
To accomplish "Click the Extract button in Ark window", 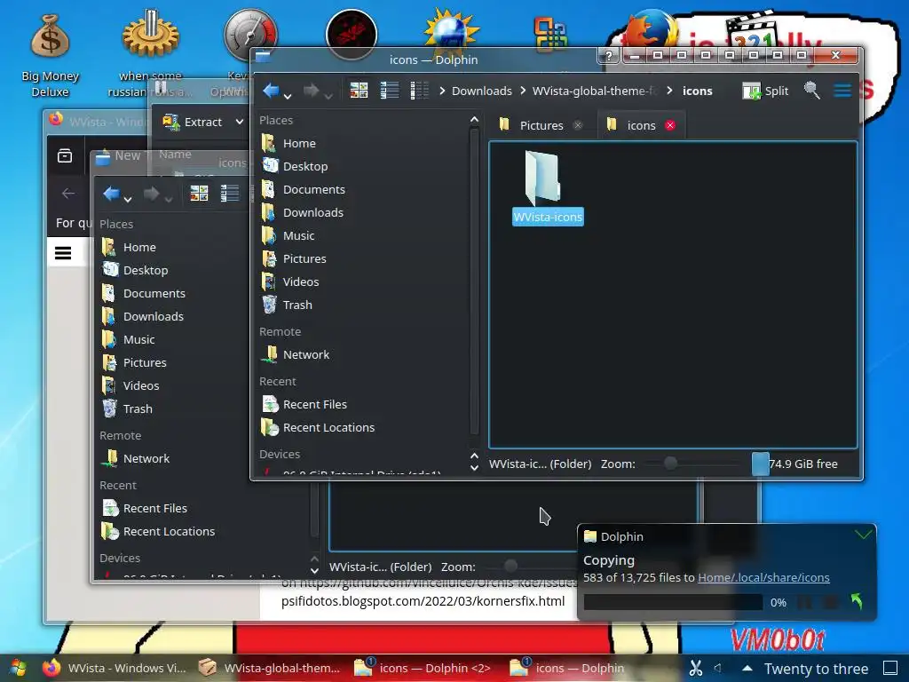I will click(193, 122).
